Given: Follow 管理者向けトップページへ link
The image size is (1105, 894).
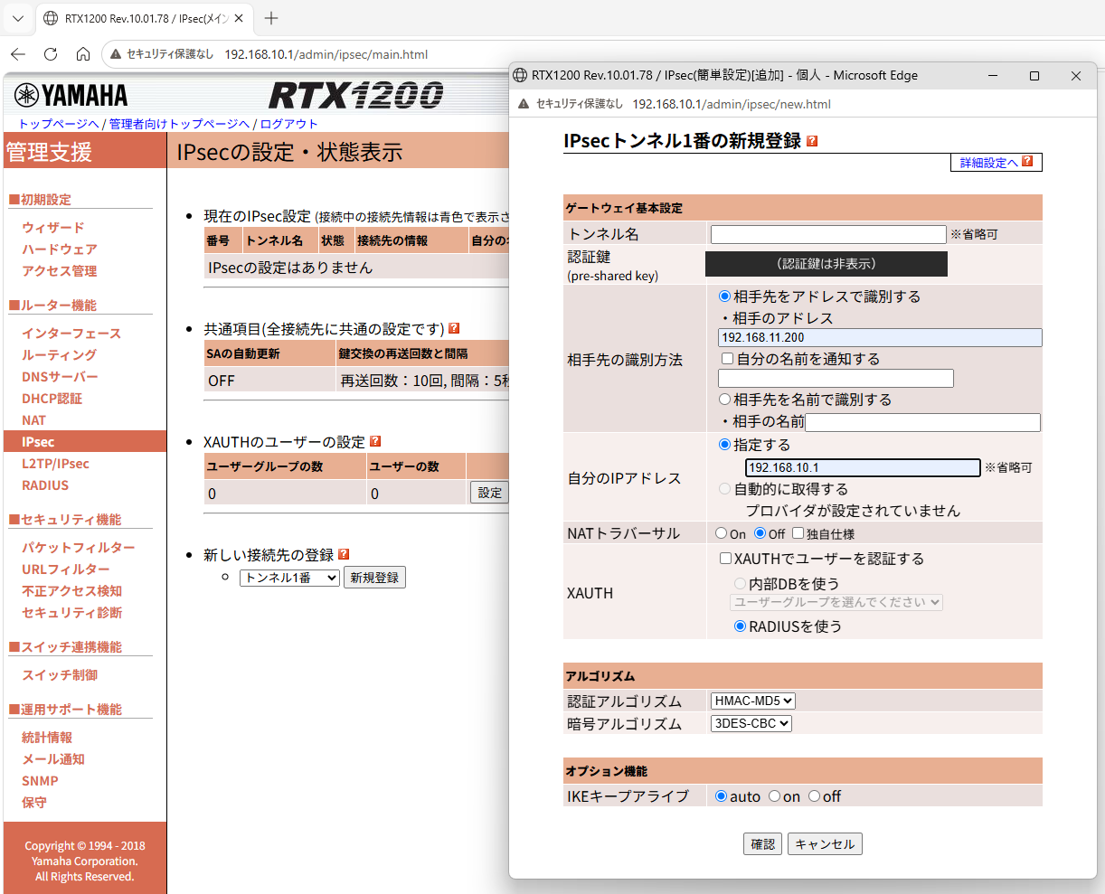Looking at the screenshot, I should pyautogui.click(x=179, y=124).
